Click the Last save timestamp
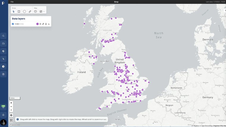 click(215, 2)
